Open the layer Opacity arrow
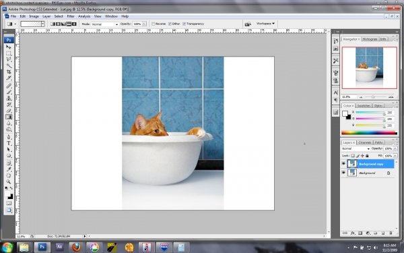 (x=395, y=148)
